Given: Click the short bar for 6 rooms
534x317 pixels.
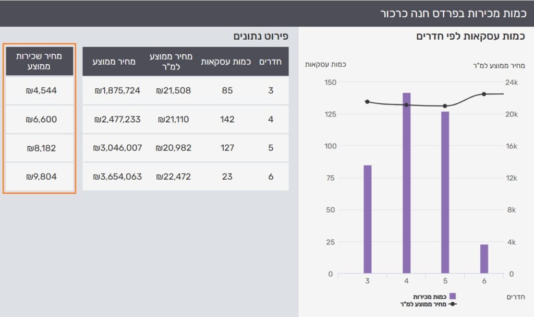Looking at the screenshot, I should click(x=484, y=259).
